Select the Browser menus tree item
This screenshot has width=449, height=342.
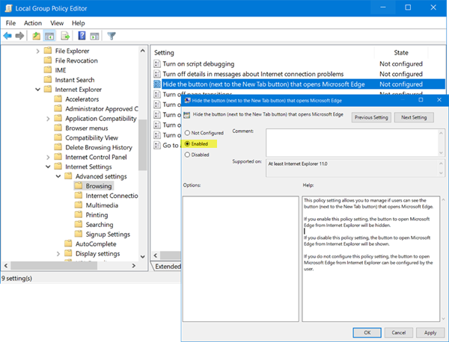click(87, 128)
